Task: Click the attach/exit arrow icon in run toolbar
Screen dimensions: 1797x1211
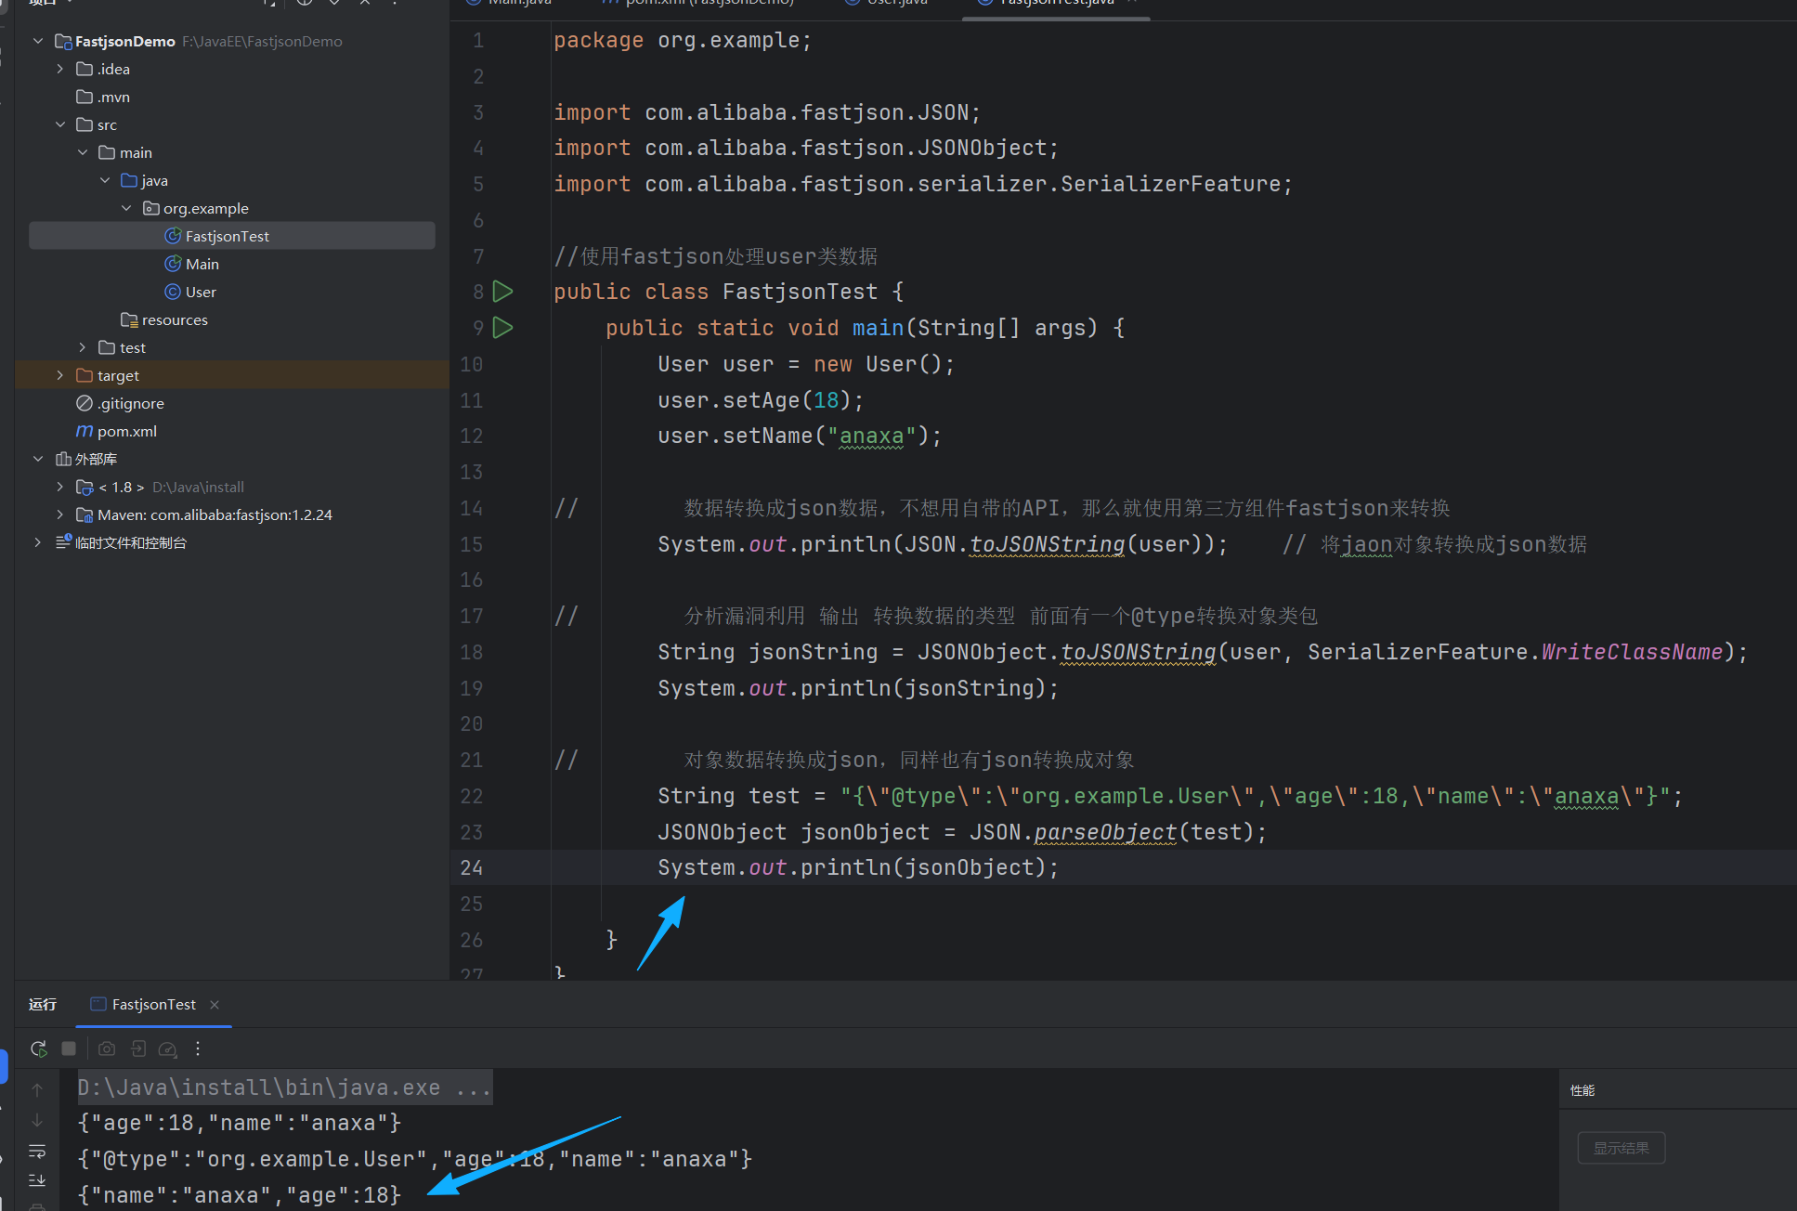Action: [x=137, y=1048]
